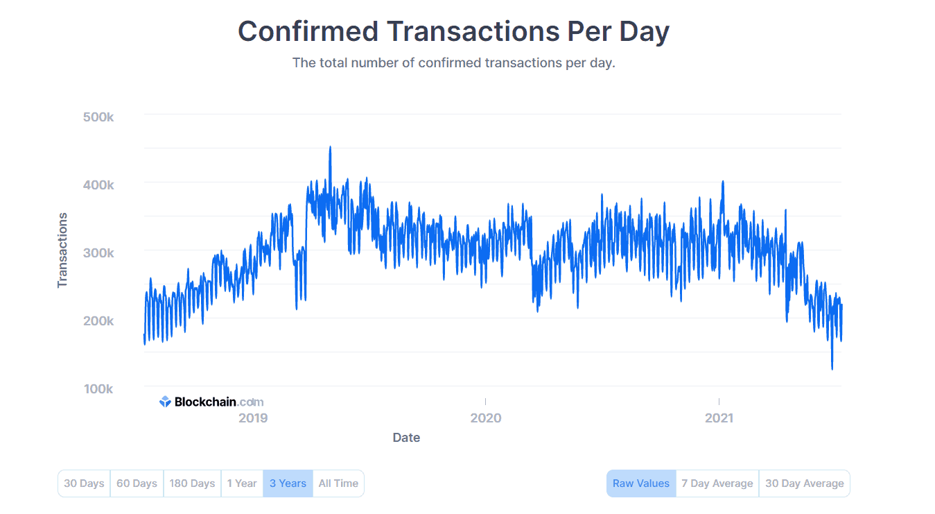The width and height of the screenshot is (935, 514).
Task: Click the Date axis title
Action: click(x=406, y=437)
